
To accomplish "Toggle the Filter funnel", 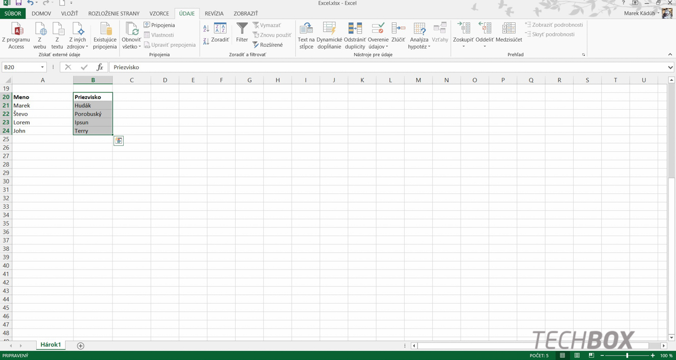I will [242, 33].
